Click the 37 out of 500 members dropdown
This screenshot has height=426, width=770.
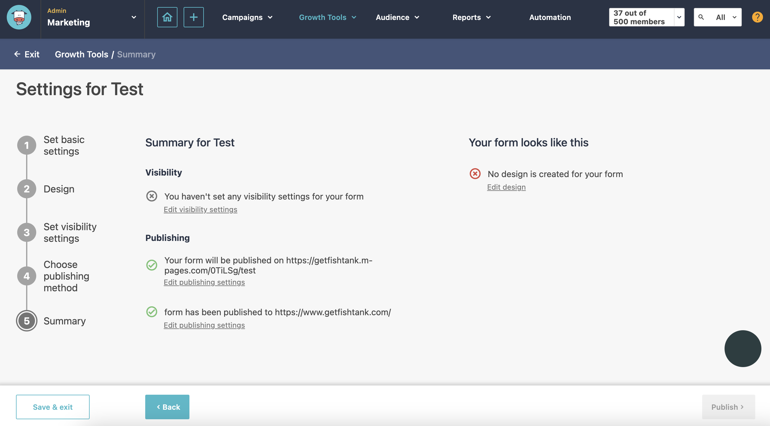click(646, 17)
